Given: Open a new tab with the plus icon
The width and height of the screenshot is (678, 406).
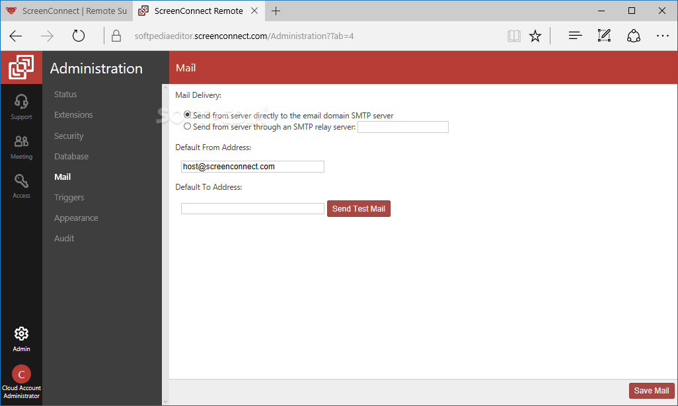Looking at the screenshot, I should [276, 11].
